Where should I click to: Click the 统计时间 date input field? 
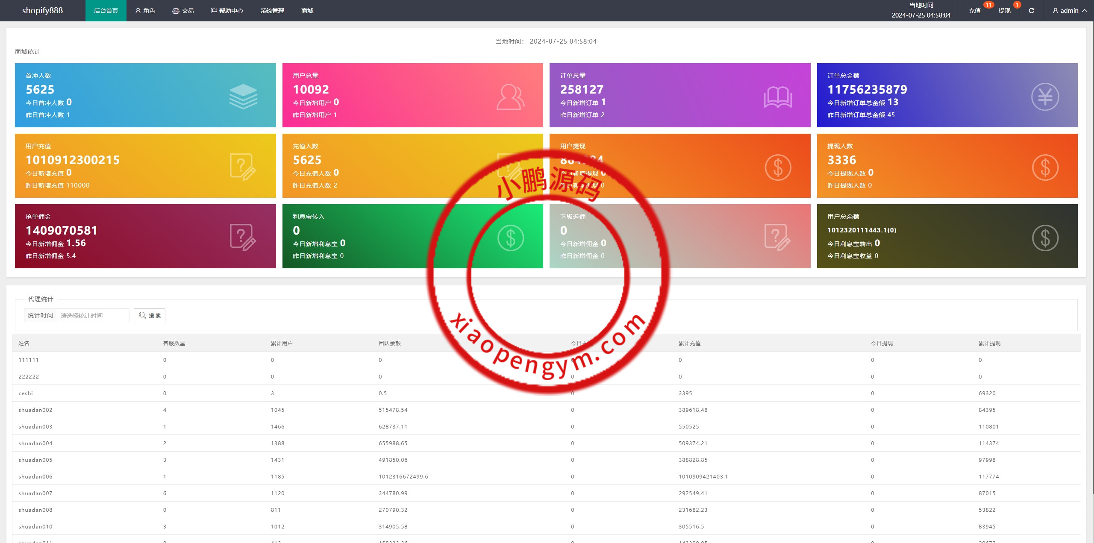(x=93, y=316)
